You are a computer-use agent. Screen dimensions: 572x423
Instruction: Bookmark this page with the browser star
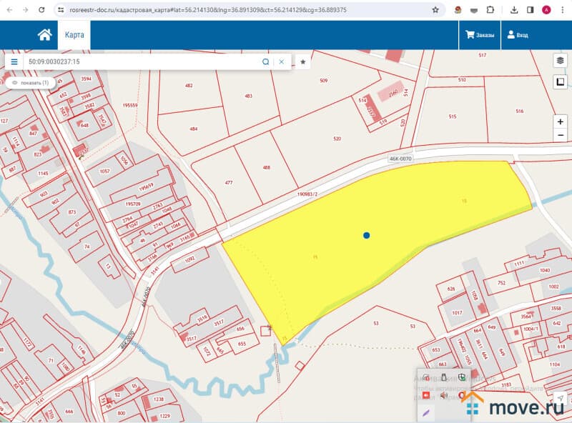pos(435,10)
